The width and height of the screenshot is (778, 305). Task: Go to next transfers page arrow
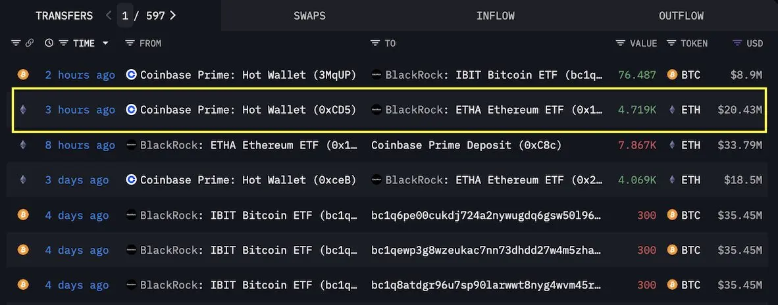tap(172, 15)
